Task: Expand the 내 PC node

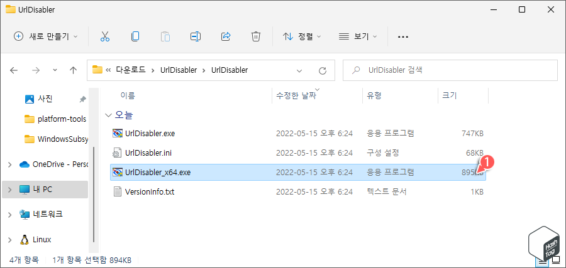Action: [x=9, y=189]
